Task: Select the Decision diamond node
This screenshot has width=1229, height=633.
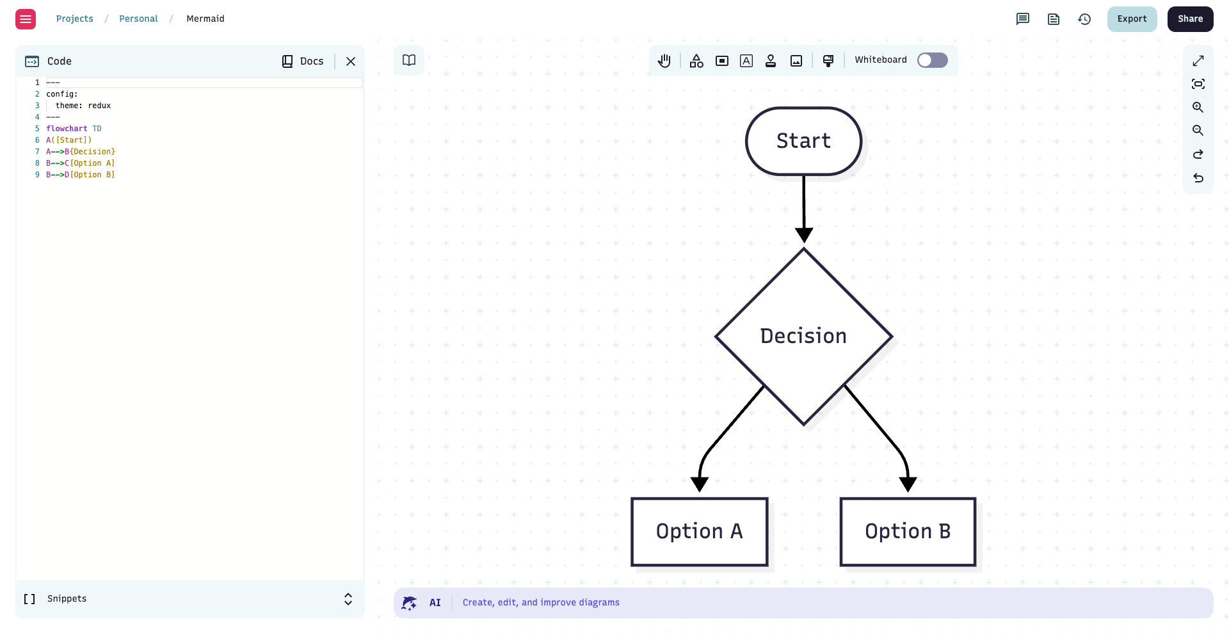Action: [804, 337]
